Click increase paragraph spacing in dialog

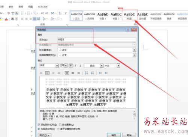coord(86,73)
